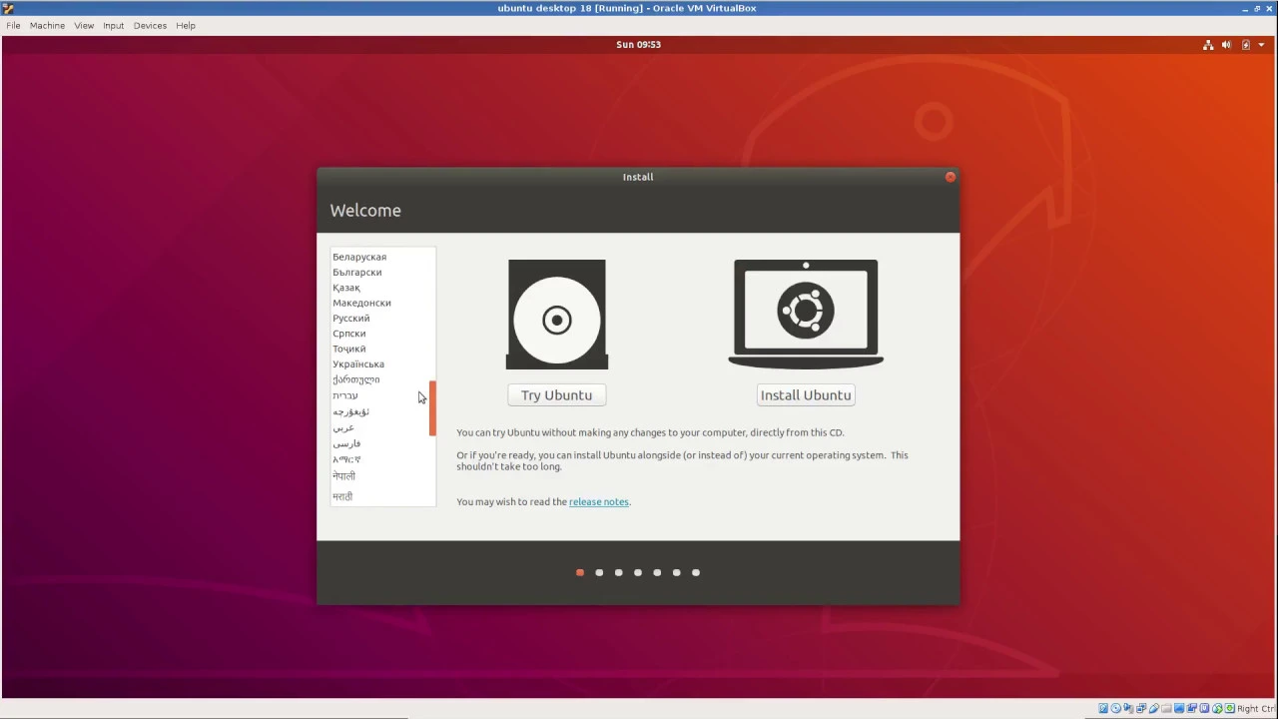Open the shared folders indicator
The image size is (1278, 719).
pyautogui.click(x=1166, y=708)
